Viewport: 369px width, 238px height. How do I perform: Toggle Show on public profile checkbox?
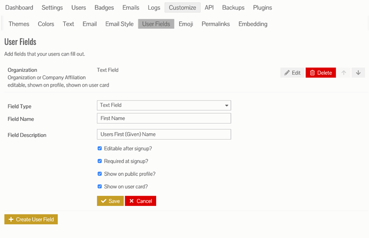pos(99,174)
